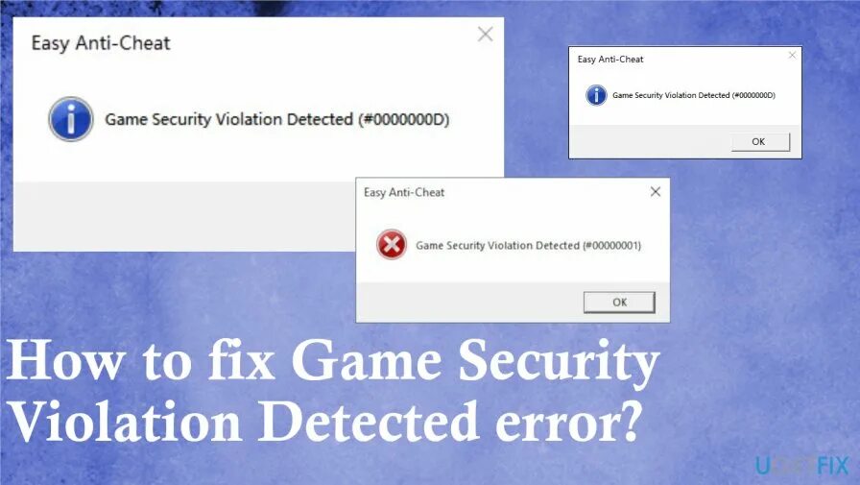Click the small dialog's #0000000D message text
The height and width of the screenshot is (485, 860).
pyautogui.click(x=694, y=95)
